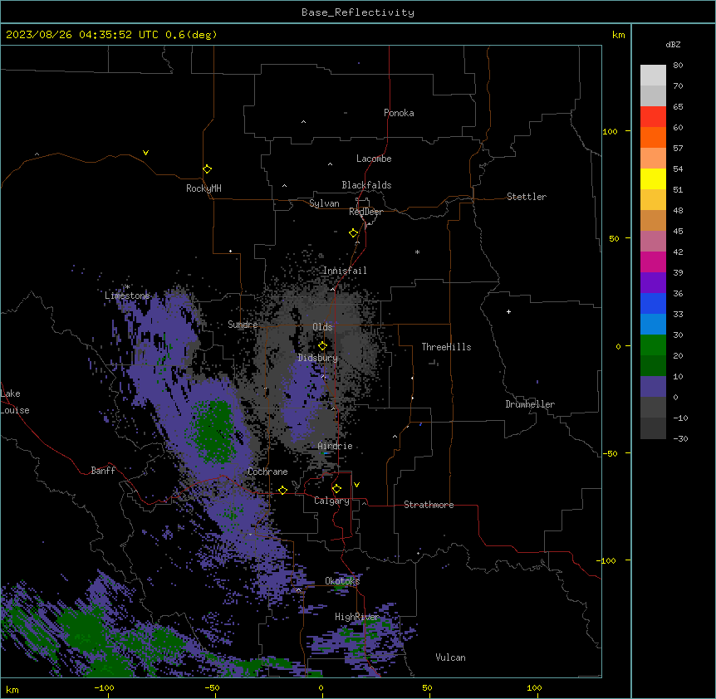Click the Airdrie label
The width and height of the screenshot is (716, 699).
336,446
